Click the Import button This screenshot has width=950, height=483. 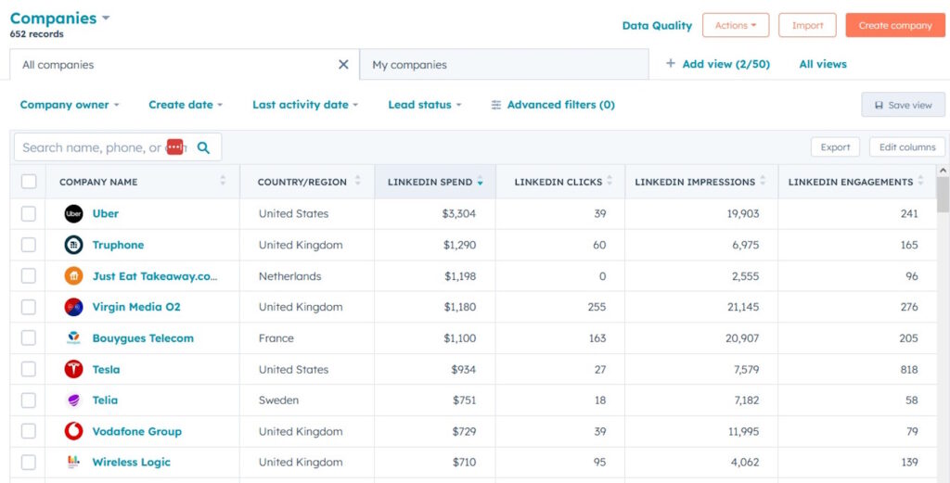click(x=807, y=25)
